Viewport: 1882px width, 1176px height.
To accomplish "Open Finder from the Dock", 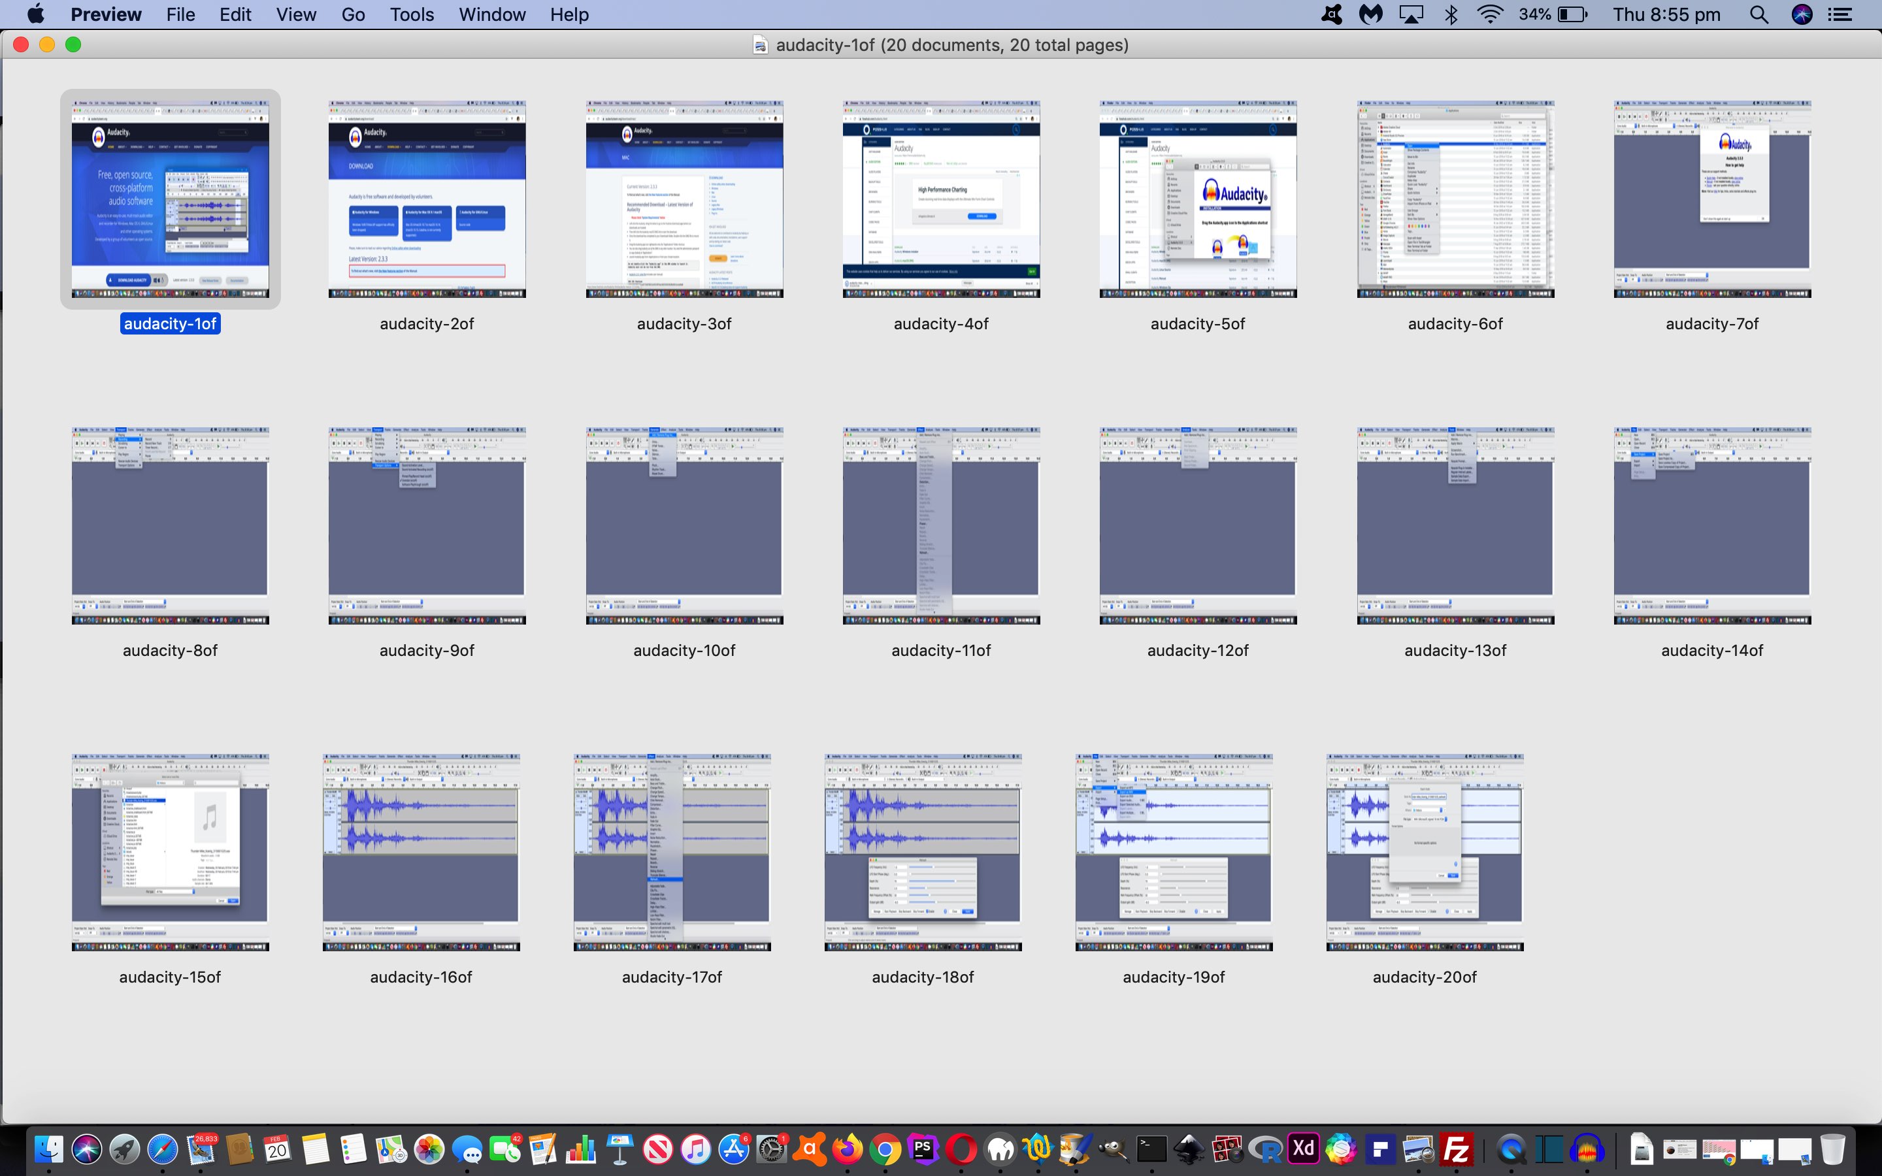I will click(49, 1149).
